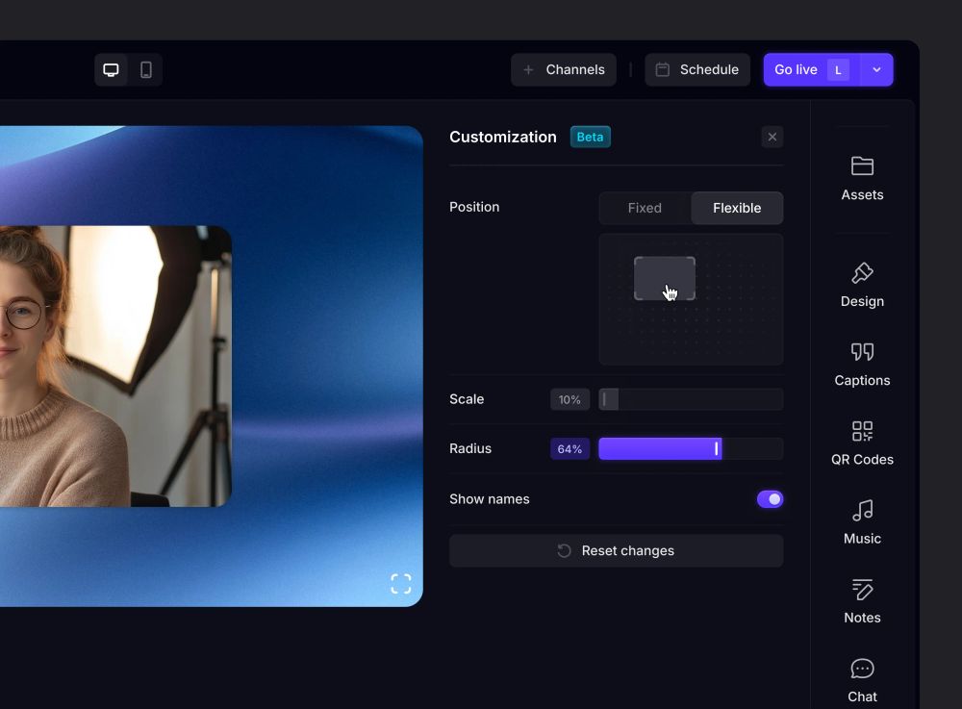The width and height of the screenshot is (962, 709).
Task: Add Channels via the plus button
Action: 563,70
